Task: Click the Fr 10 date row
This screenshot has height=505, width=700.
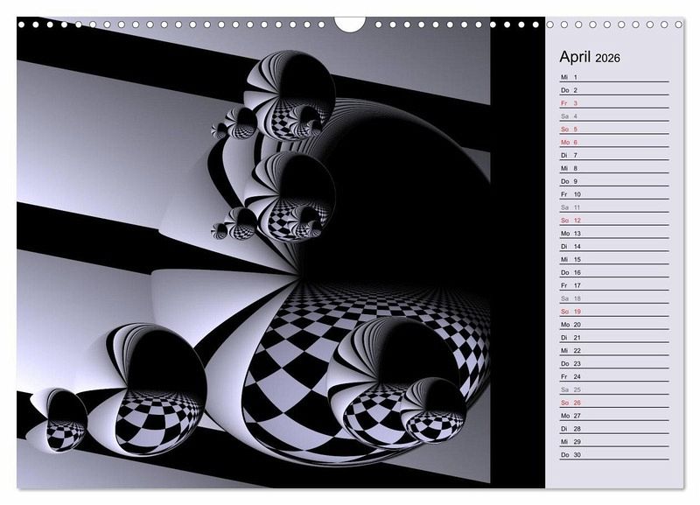Action: coord(613,194)
